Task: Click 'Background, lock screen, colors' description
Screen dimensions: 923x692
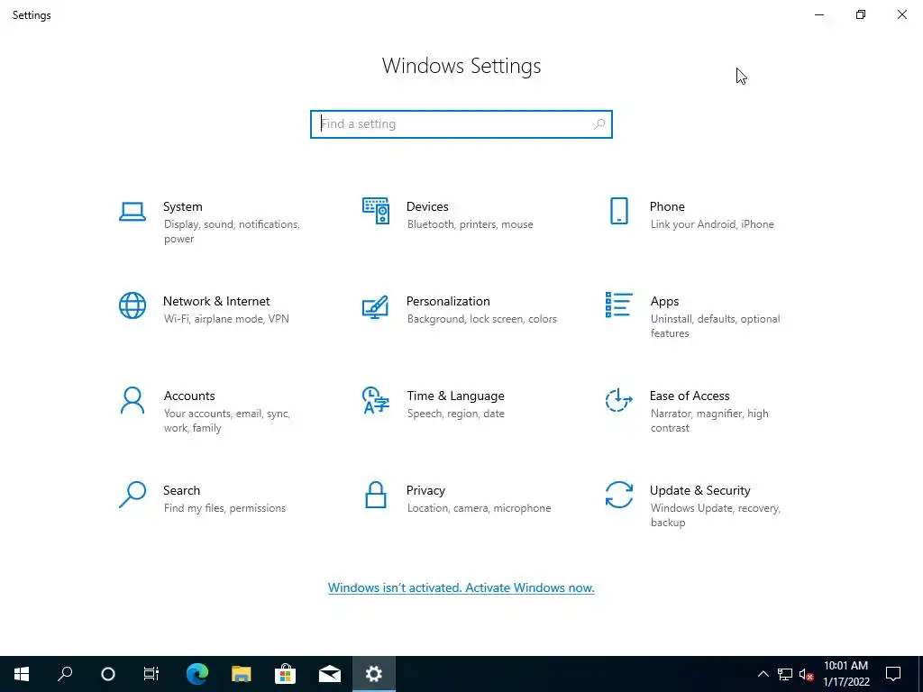Action: click(x=481, y=319)
